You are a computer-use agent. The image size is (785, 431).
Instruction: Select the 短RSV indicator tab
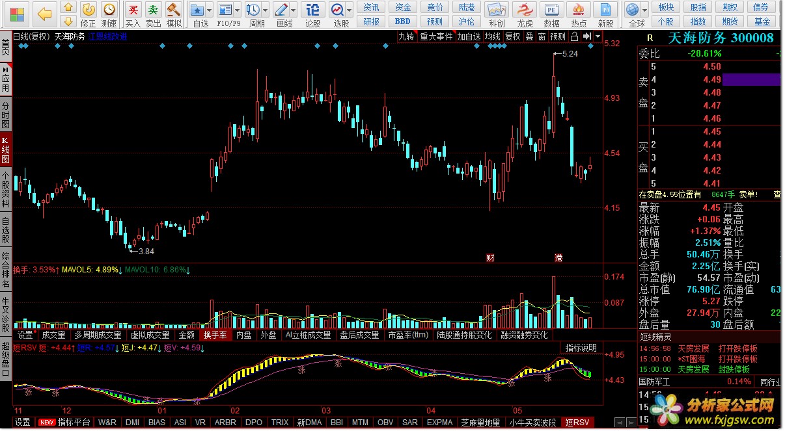tap(579, 423)
